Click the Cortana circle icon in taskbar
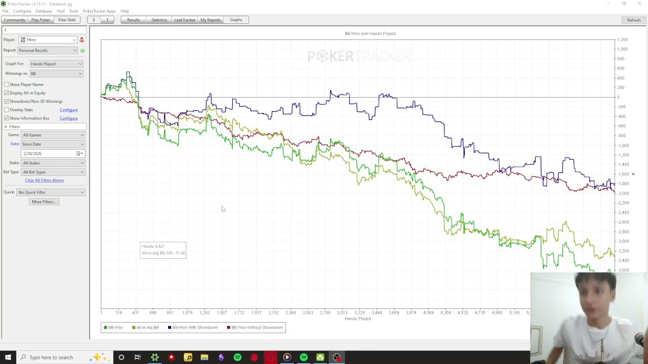The image size is (648, 364). [x=121, y=357]
